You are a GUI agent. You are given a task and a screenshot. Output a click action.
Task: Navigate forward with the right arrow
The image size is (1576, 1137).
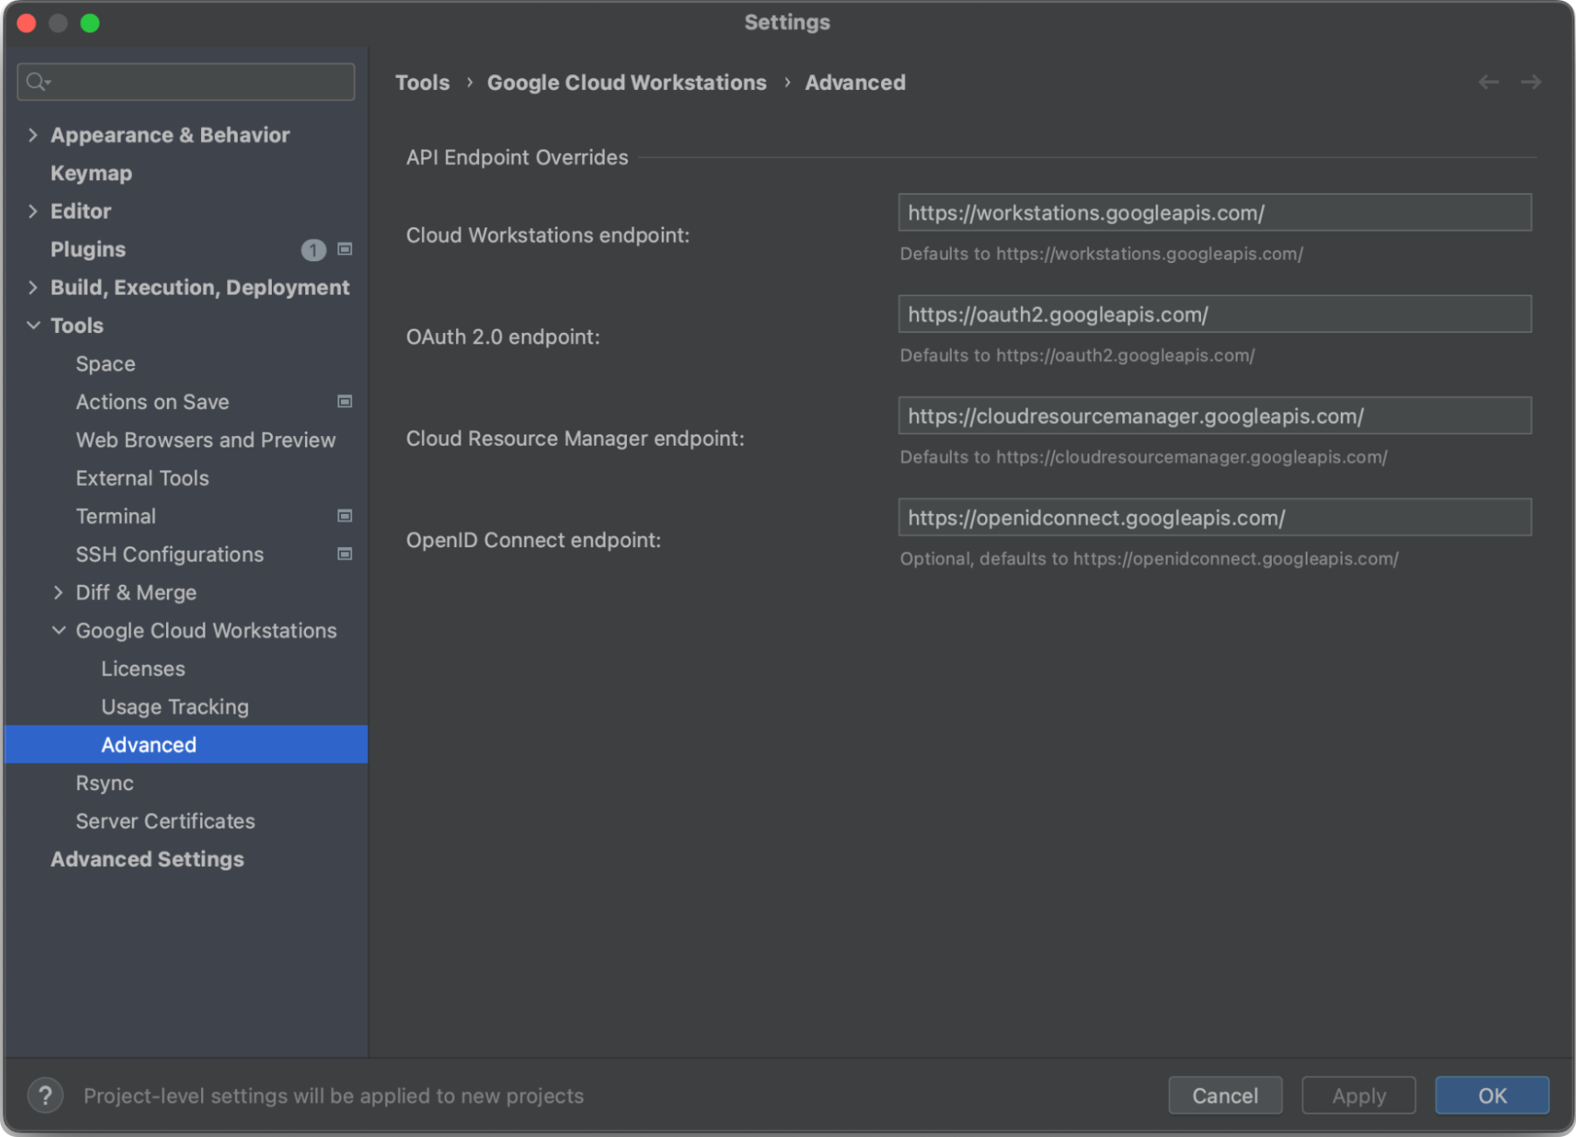1531,82
